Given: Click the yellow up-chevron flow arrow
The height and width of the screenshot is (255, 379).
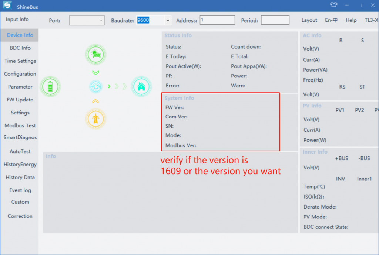Looking at the screenshot, I should 95,101.
